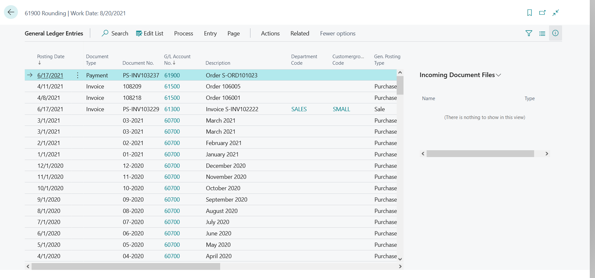Click the Type column in Incoming Document Files
The image size is (595, 278).
pyautogui.click(x=530, y=99)
